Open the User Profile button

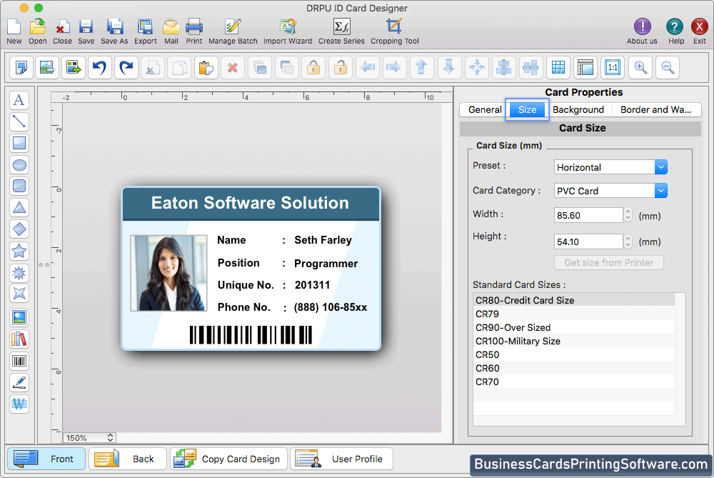tap(341, 459)
